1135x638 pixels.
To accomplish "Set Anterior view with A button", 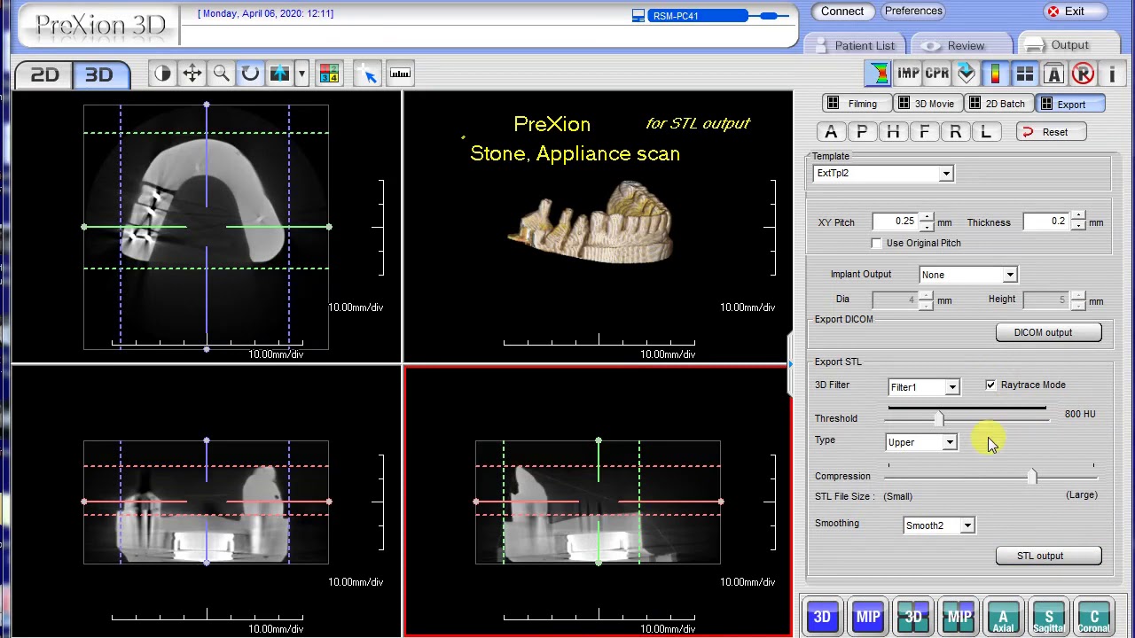I will (831, 132).
